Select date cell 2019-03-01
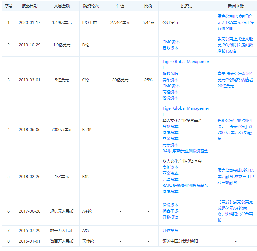This screenshot has height=251, width=257. [30, 80]
